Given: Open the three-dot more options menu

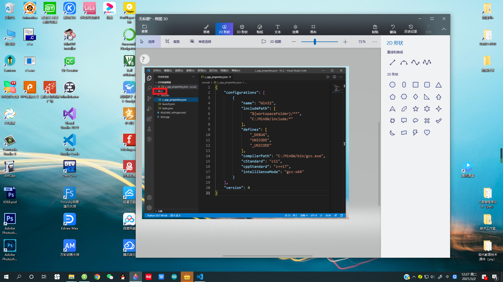Looking at the screenshot, I should (375, 42).
